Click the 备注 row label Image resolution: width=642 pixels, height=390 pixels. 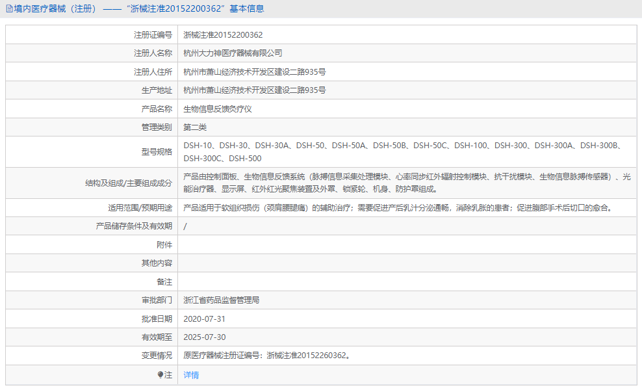click(164, 282)
